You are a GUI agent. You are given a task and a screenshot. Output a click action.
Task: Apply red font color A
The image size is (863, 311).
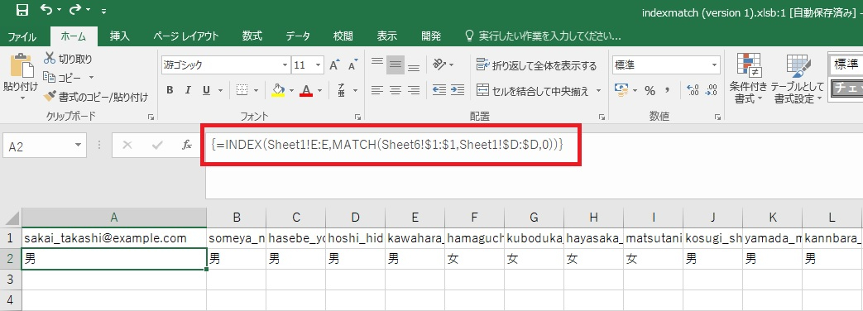(307, 89)
